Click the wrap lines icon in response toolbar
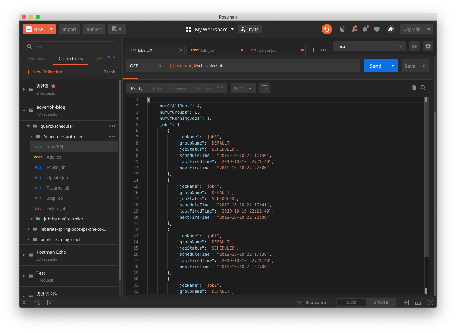 point(264,88)
